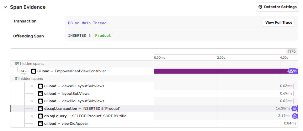
Task: Click the 0.84ms duration label
Action: pos(290,124)
